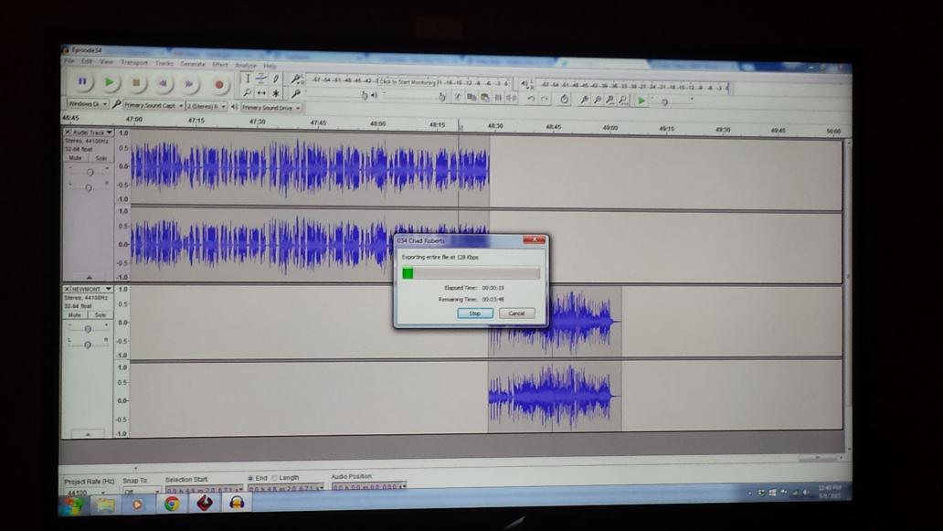Click the Audio Position time field
The image size is (943, 531).
tap(369, 486)
